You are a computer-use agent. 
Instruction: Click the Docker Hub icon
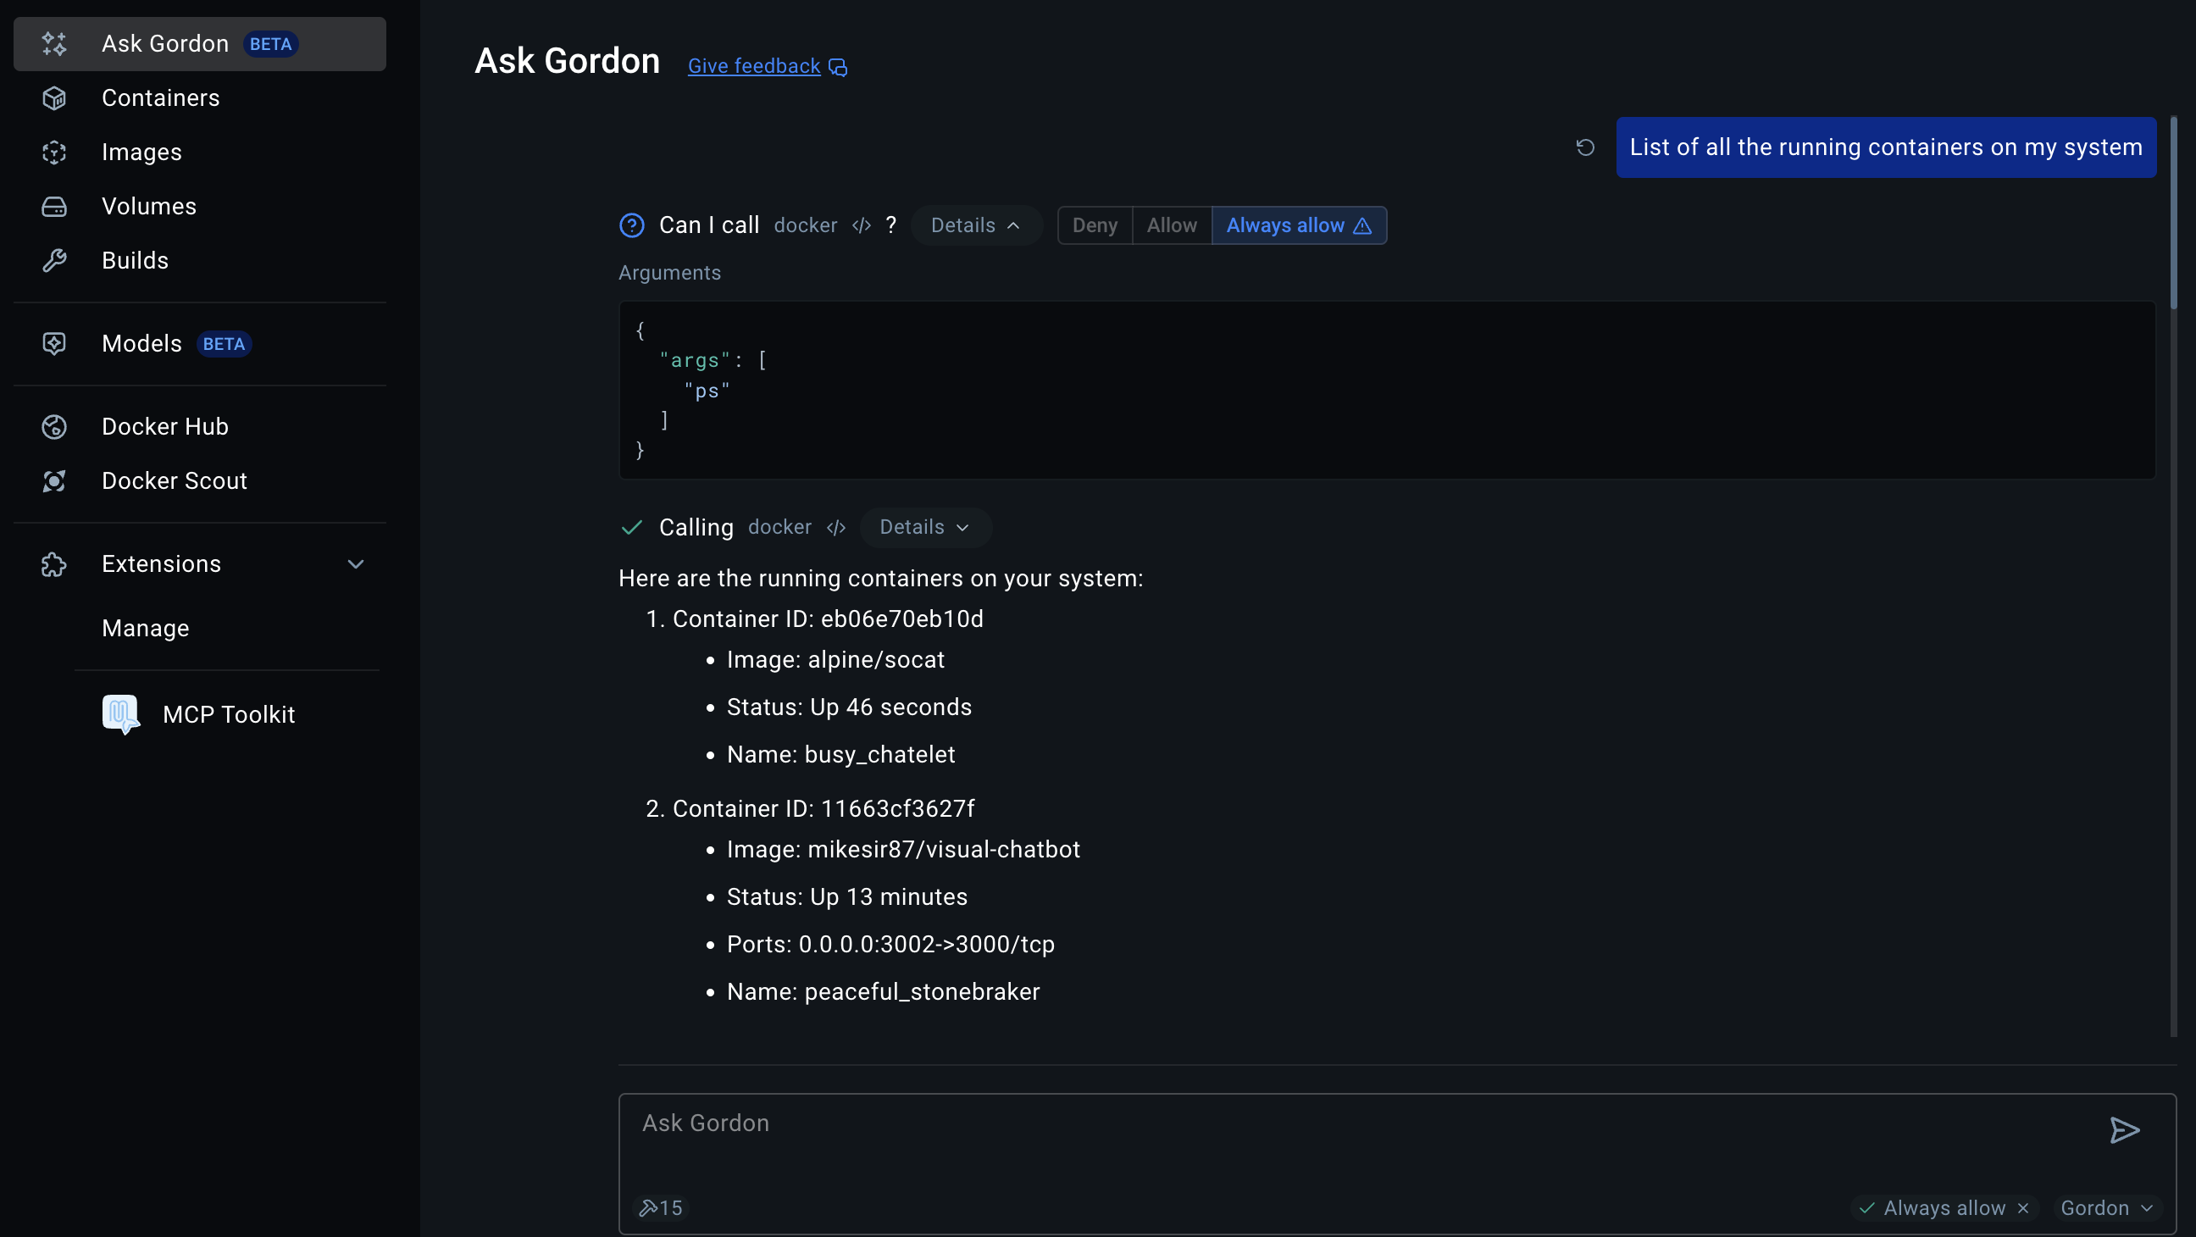[x=54, y=426]
